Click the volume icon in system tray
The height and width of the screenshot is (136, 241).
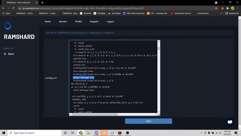(220, 133)
